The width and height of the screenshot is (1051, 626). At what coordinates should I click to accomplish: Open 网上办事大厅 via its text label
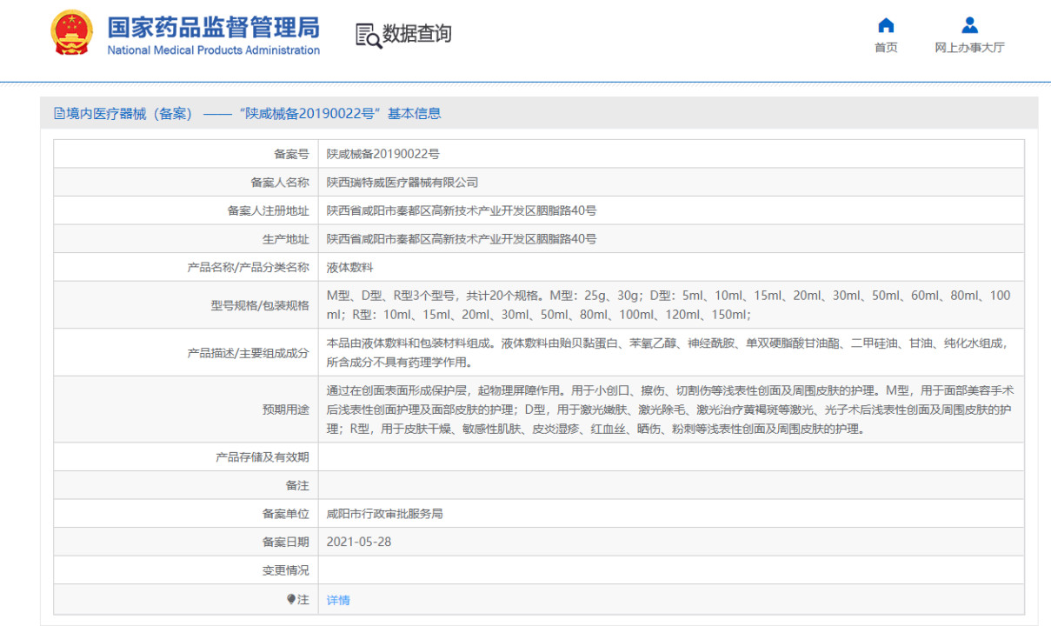(x=969, y=48)
